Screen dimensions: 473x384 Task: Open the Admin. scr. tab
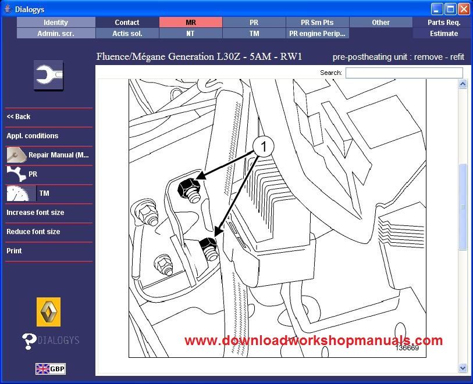pos(56,34)
